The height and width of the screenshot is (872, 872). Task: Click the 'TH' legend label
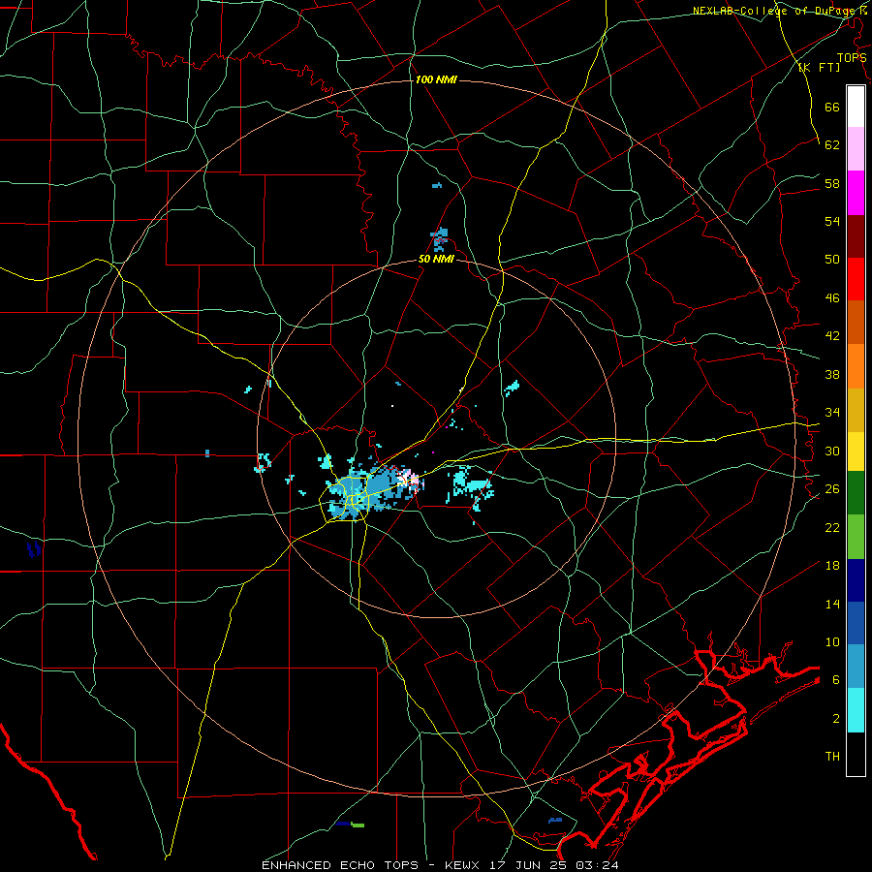[832, 757]
